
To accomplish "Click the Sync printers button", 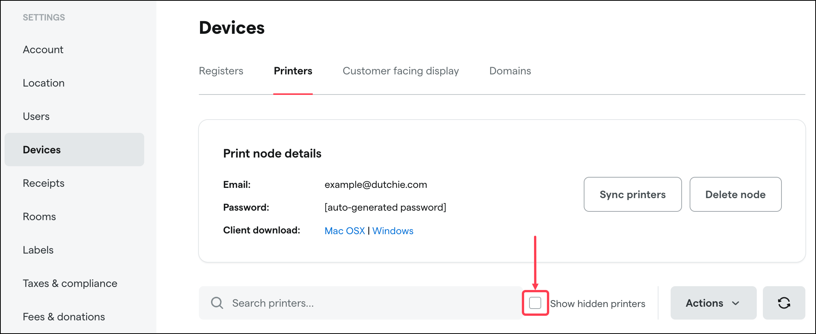I will (632, 194).
